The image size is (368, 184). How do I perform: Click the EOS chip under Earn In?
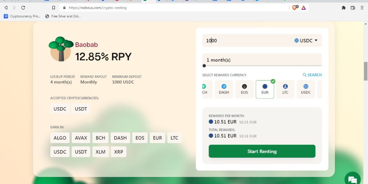(140, 138)
